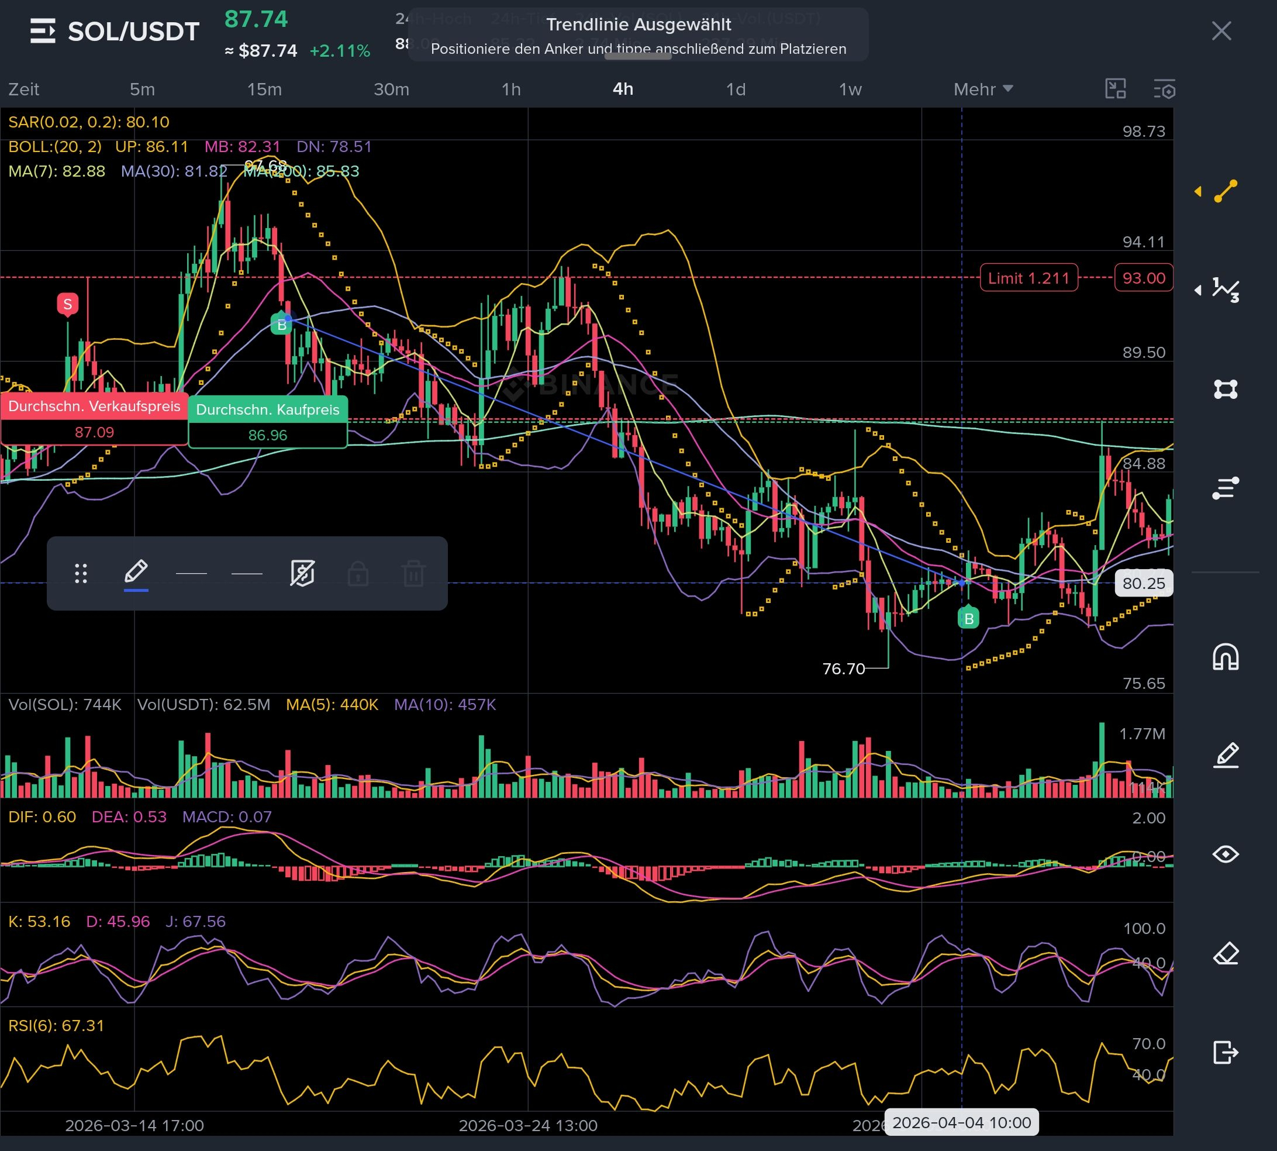Open Durchschn. Kaufpreis label
This screenshot has width=1277, height=1151.
267,422
